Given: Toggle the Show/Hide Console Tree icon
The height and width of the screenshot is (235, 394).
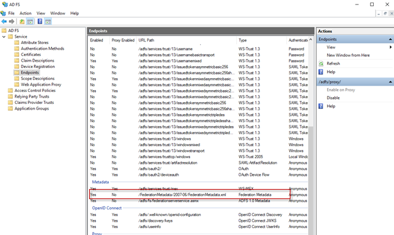Looking at the screenshot, I should pyautogui.click(x=30, y=21).
